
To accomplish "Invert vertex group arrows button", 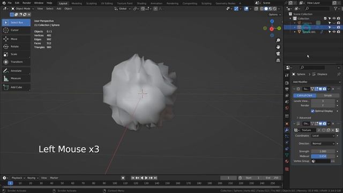I will click(x=333, y=161).
